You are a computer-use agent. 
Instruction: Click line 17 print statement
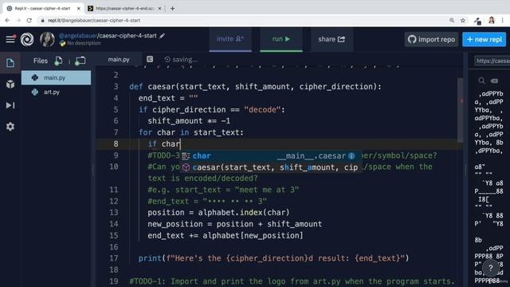click(273, 258)
